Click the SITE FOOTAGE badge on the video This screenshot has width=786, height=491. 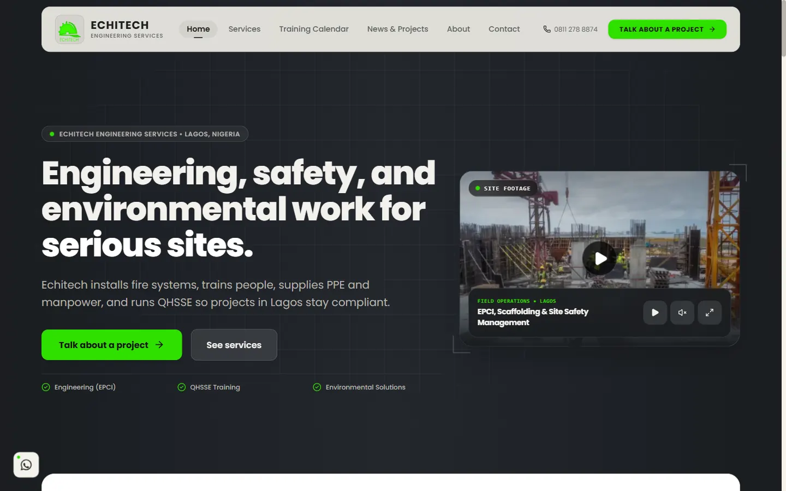[503, 188]
